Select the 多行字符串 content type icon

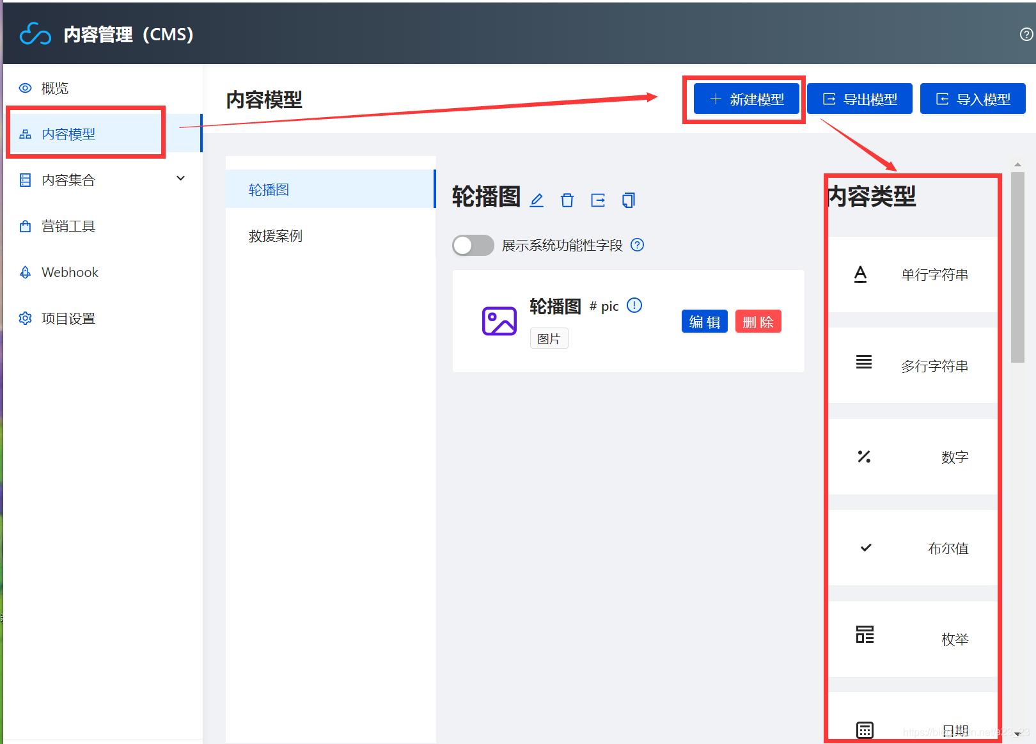(x=863, y=361)
